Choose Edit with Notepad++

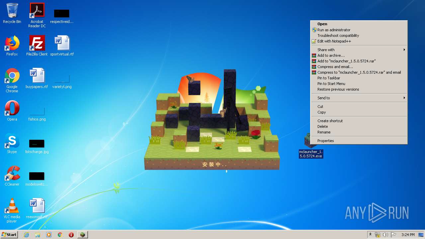tap(359, 41)
